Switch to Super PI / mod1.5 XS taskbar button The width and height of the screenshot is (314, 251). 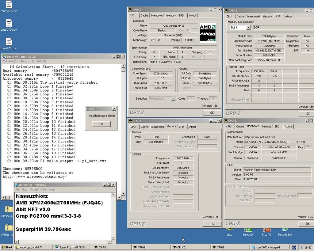[x=72, y=247]
